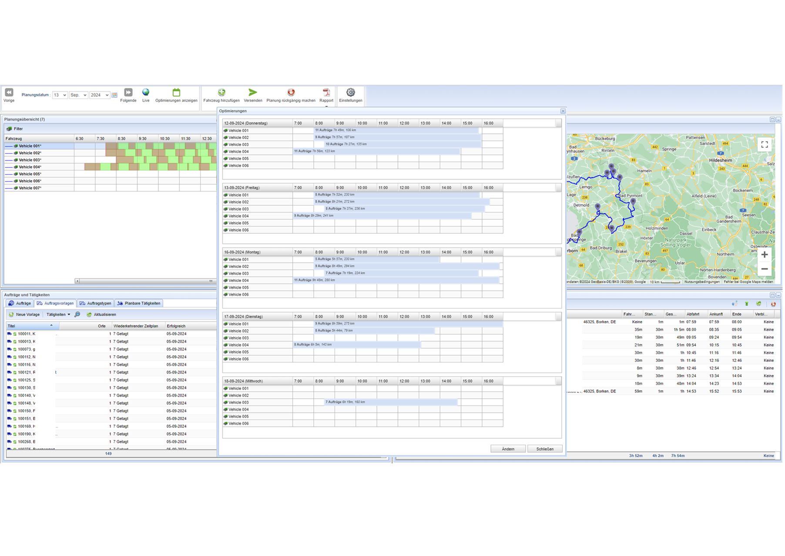Click the Schließen button
This screenshot has width=785, height=556.
(545, 449)
